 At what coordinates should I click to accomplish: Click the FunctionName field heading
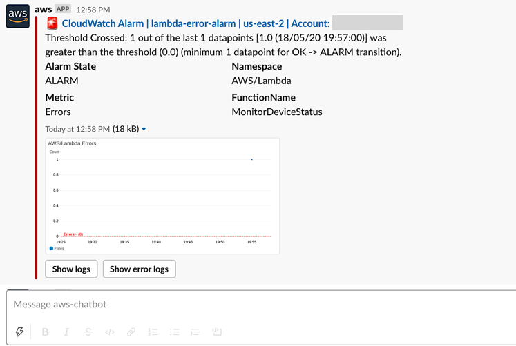pos(264,97)
